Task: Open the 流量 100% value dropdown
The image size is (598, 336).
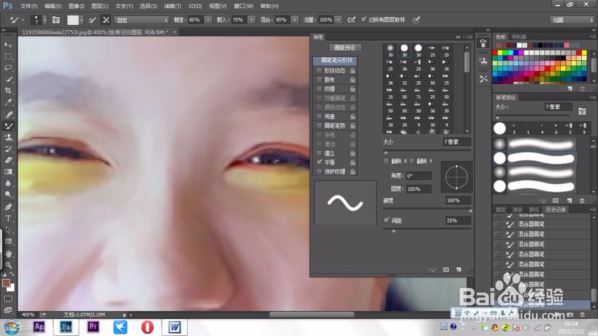Action: (x=338, y=20)
